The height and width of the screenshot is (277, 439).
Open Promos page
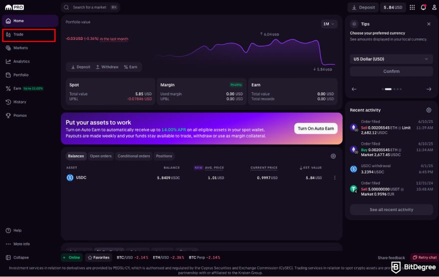coord(30,115)
